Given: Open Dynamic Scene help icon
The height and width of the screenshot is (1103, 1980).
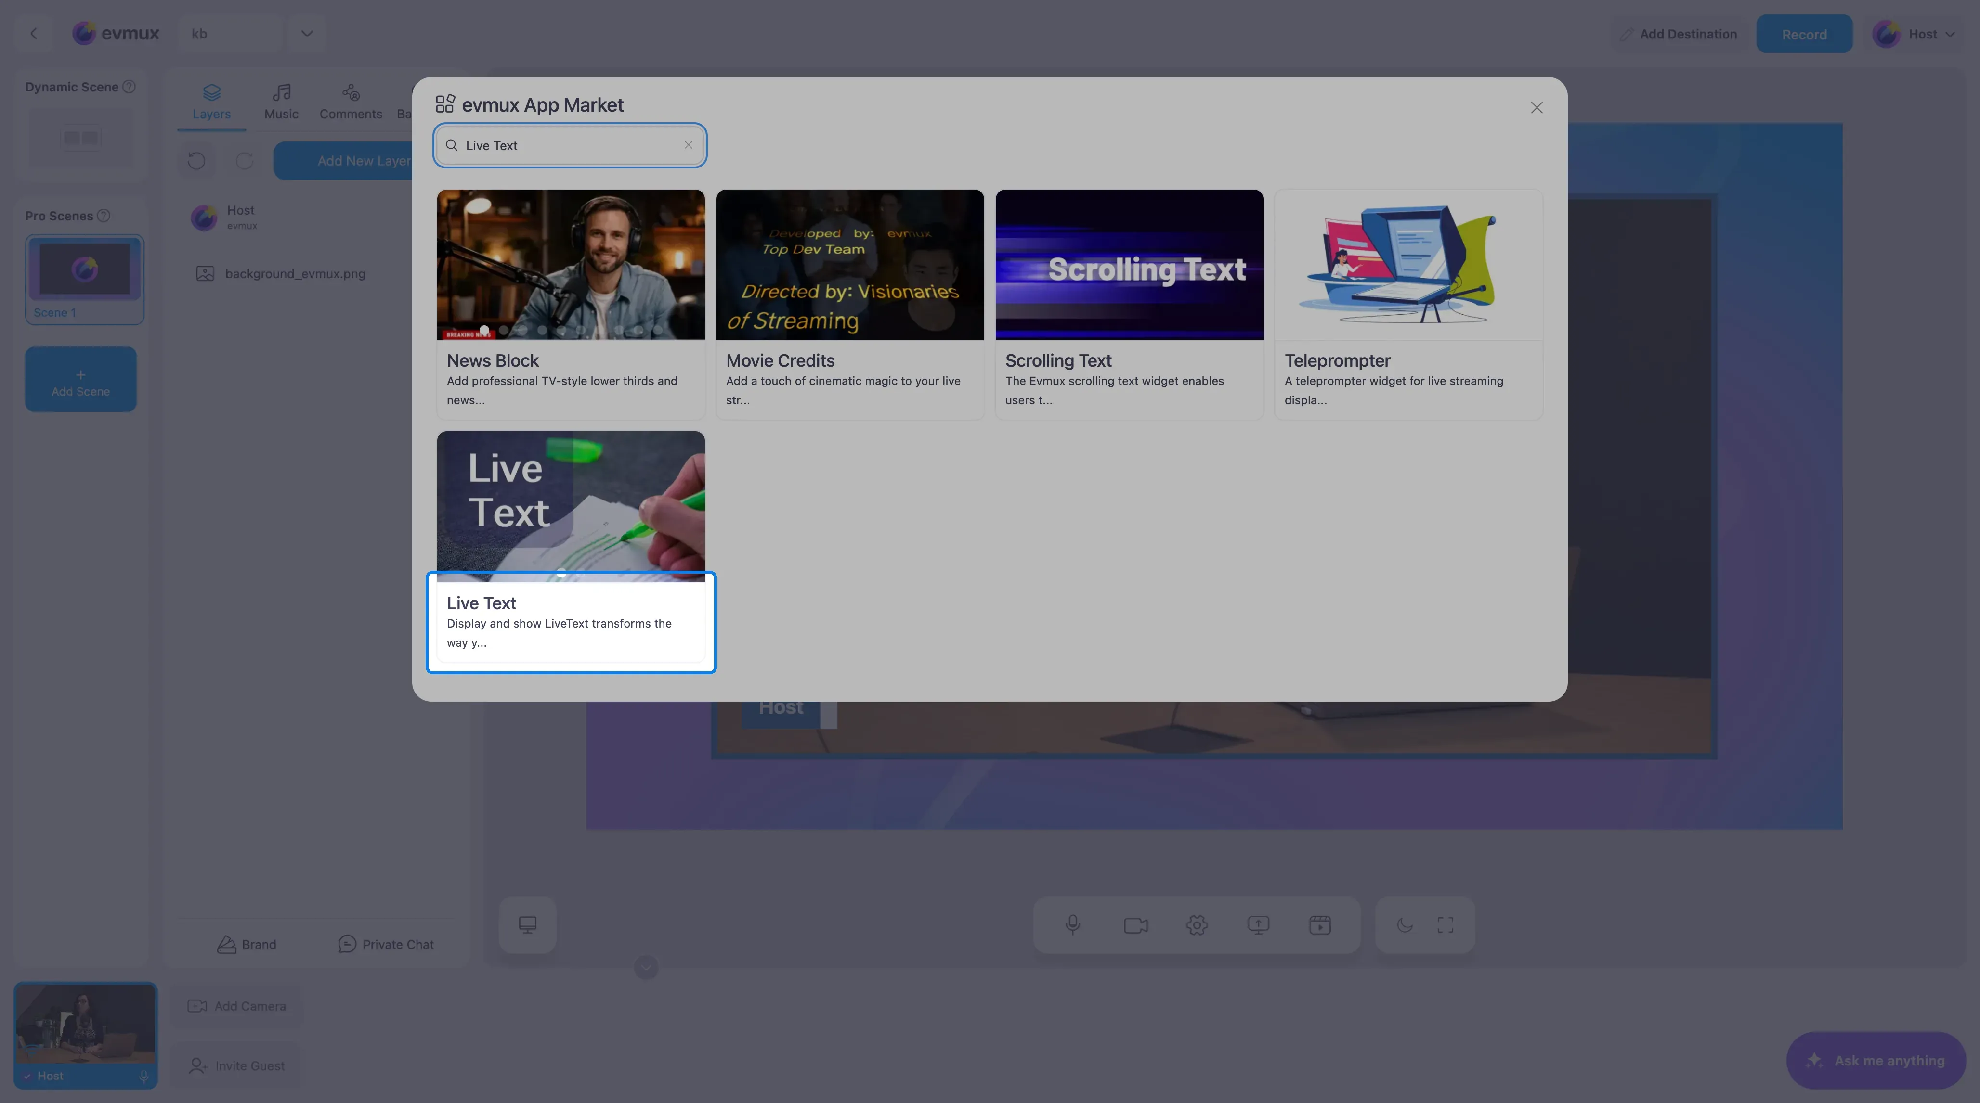Looking at the screenshot, I should click(x=129, y=87).
